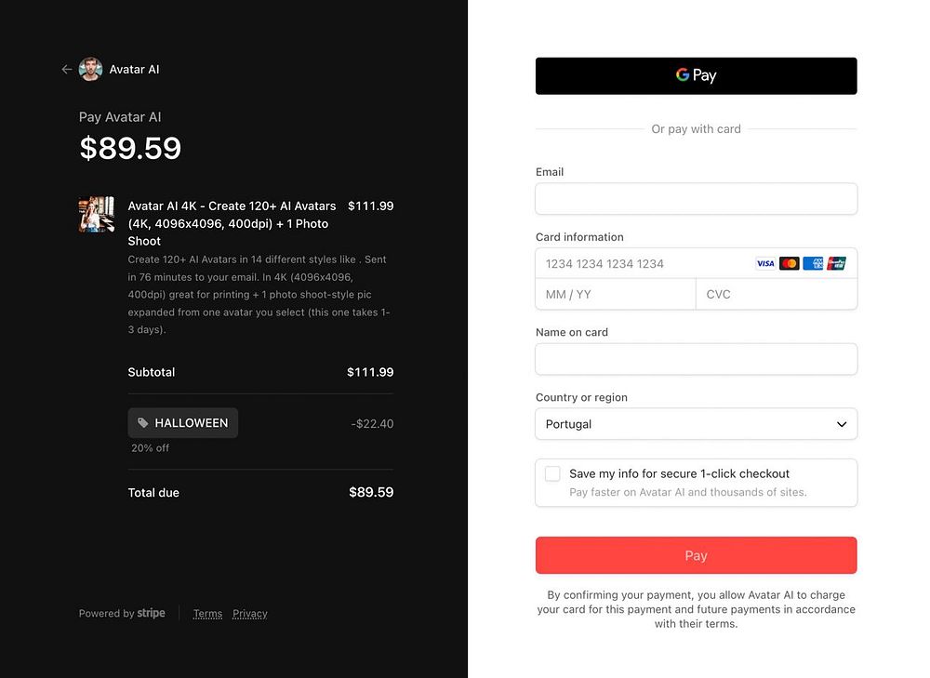Pay with the Google Pay button

[696, 76]
